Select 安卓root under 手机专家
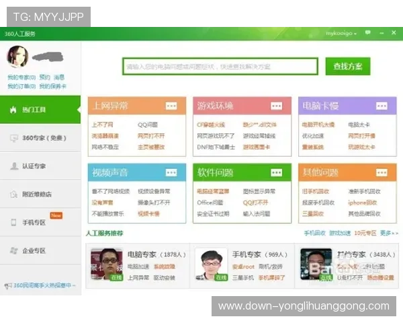The height and width of the screenshot is (323, 403). click(x=243, y=267)
